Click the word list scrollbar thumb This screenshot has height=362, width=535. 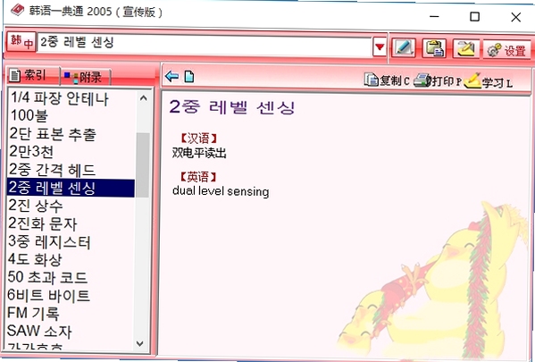(x=143, y=165)
